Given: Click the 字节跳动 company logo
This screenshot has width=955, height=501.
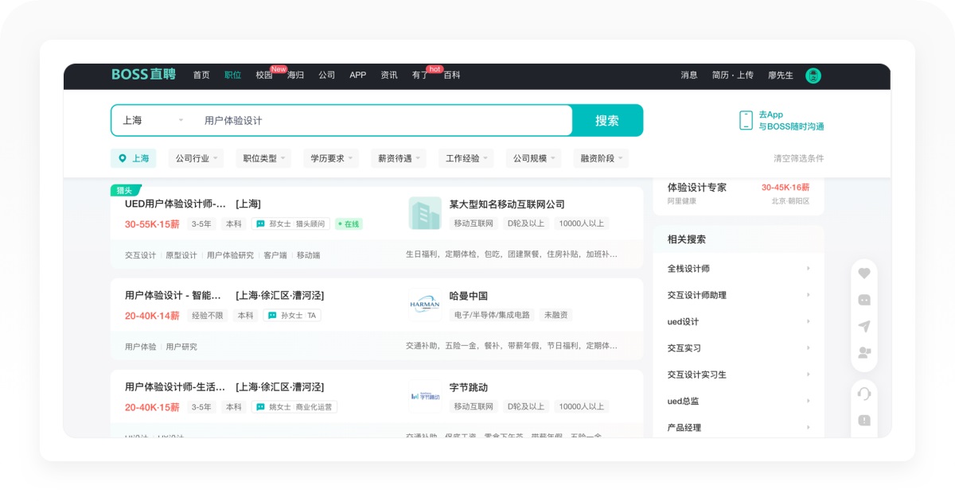Looking at the screenshot, I should 425,396.
